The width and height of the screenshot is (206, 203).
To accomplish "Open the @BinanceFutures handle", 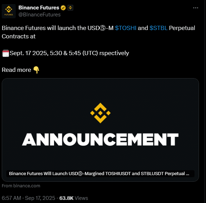I will [39, 15].
